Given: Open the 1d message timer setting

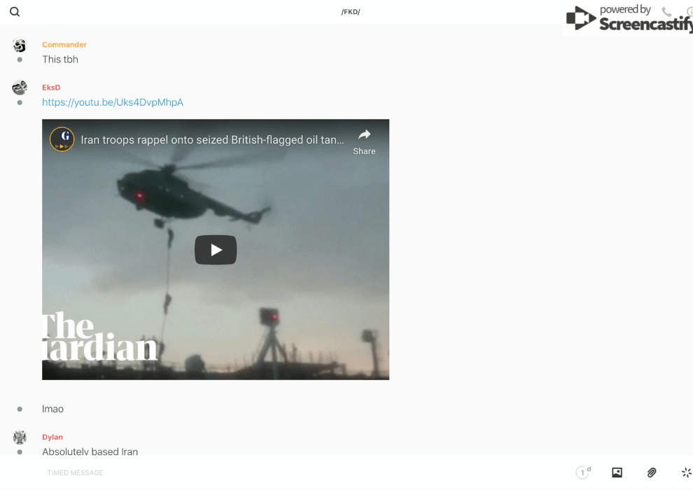Looking at the screenshot, I should 583,472.
